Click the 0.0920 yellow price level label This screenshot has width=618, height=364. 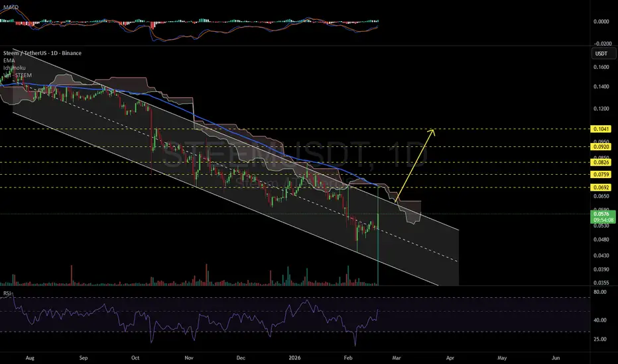[600, 147]
